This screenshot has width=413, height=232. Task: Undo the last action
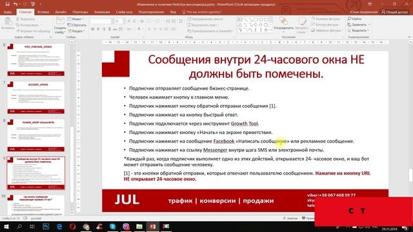[x=15, y=5]
